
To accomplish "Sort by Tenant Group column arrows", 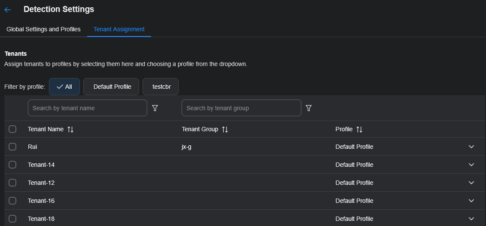I will coord(225,130).
